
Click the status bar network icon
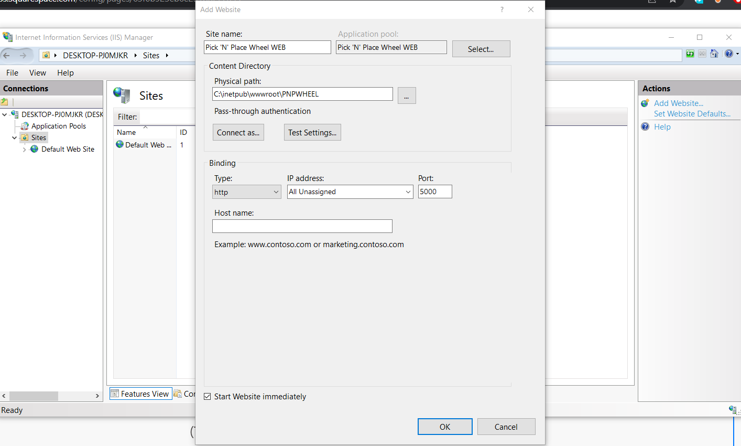[x=733, y=410]
